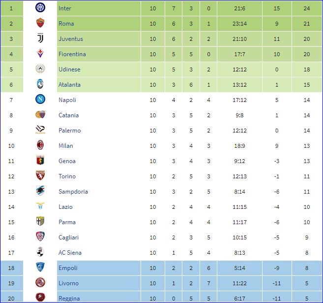Click the Juventus club logo
Viewport: 323px width, 303px height.
(40, 38)
